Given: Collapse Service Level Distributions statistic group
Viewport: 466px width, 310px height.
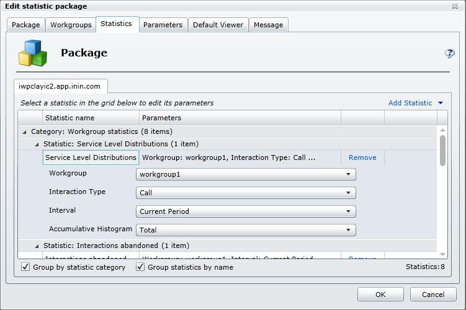Looking at the screenshot, I should tap(37, 144).
